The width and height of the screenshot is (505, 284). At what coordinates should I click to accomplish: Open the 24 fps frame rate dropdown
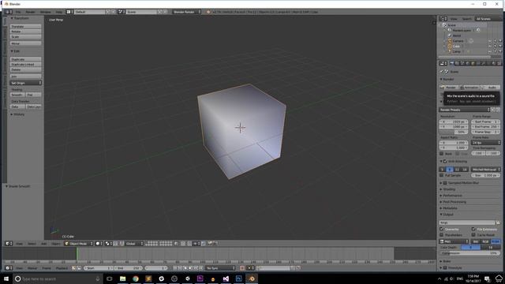pyautogui.click(x=486, y=142)
